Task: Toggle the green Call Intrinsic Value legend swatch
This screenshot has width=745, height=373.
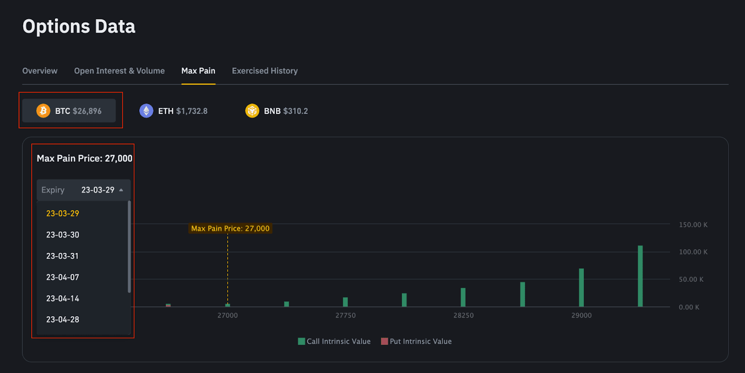Action: (301, 341)
